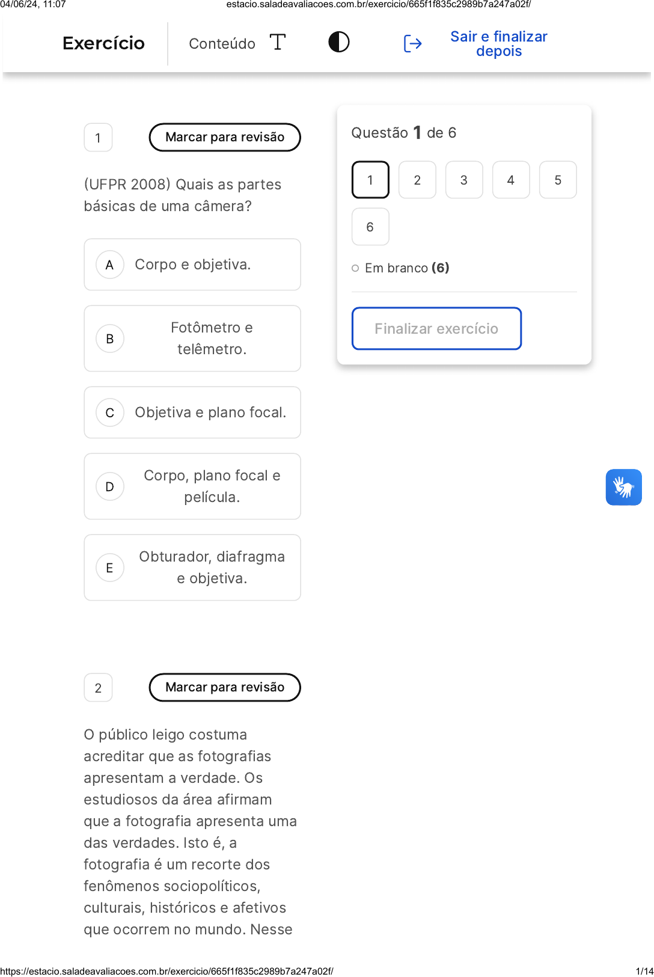Select answer B, Fotômetro e telêmetro

click(192, 338)
